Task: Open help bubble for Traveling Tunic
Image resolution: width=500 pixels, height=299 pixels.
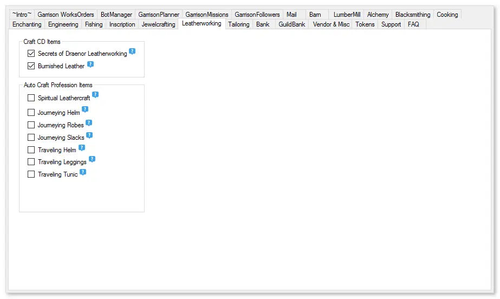Action: click(x=83, y=172)
